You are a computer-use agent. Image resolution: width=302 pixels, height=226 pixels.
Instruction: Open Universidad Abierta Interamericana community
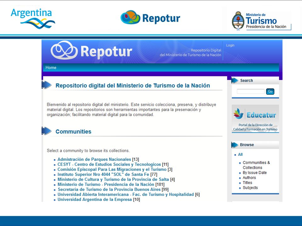tap(126, 194)
